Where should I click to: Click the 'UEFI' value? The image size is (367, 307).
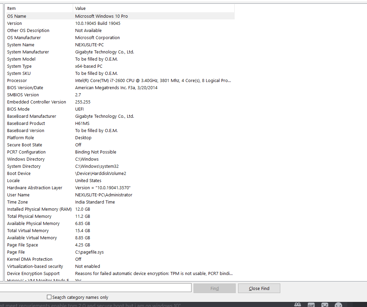pos(79,109)
